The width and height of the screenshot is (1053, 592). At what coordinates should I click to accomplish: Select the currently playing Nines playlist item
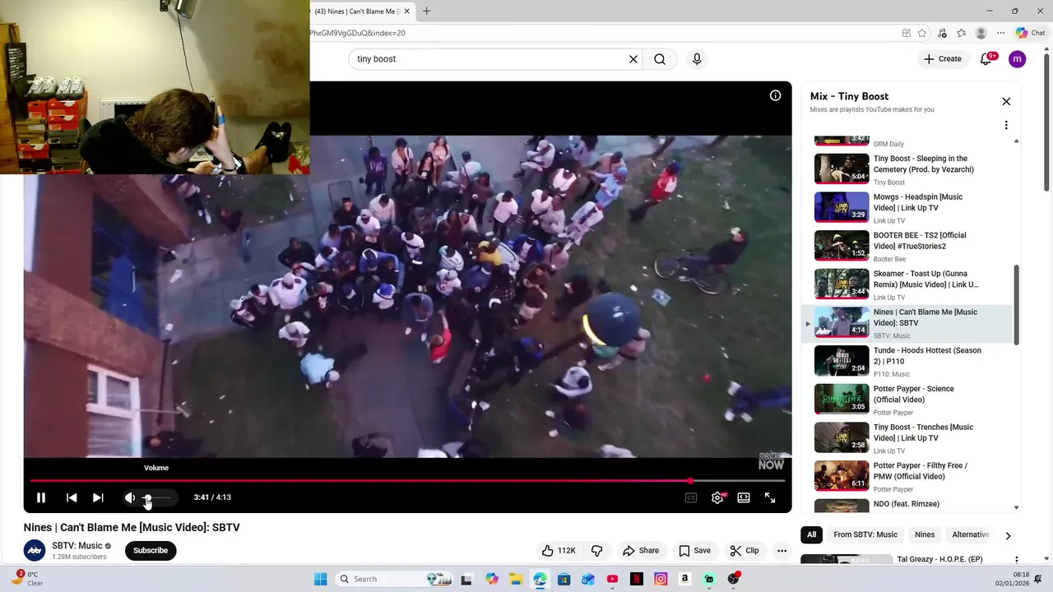pyautogui.click(x=908, y=323)
